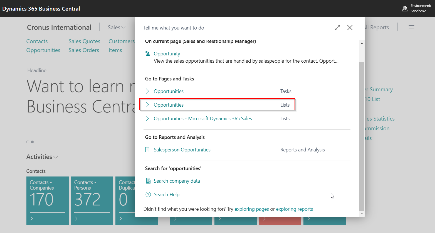The height and width of the screenshot is (233, 435).
Task: Open the Environment globe icon in header
Action: click(x=405, y=9)
